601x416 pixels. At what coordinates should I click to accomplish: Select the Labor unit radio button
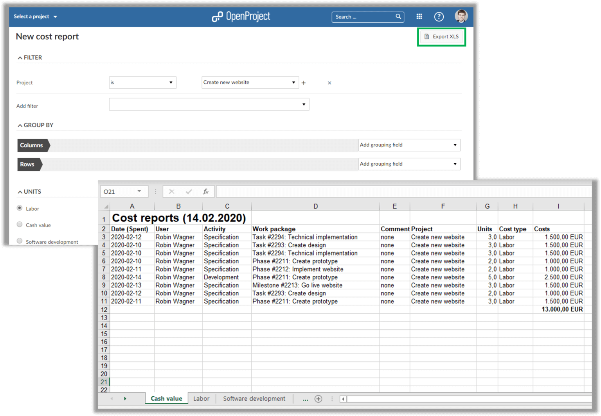click(x=20, y=208)
